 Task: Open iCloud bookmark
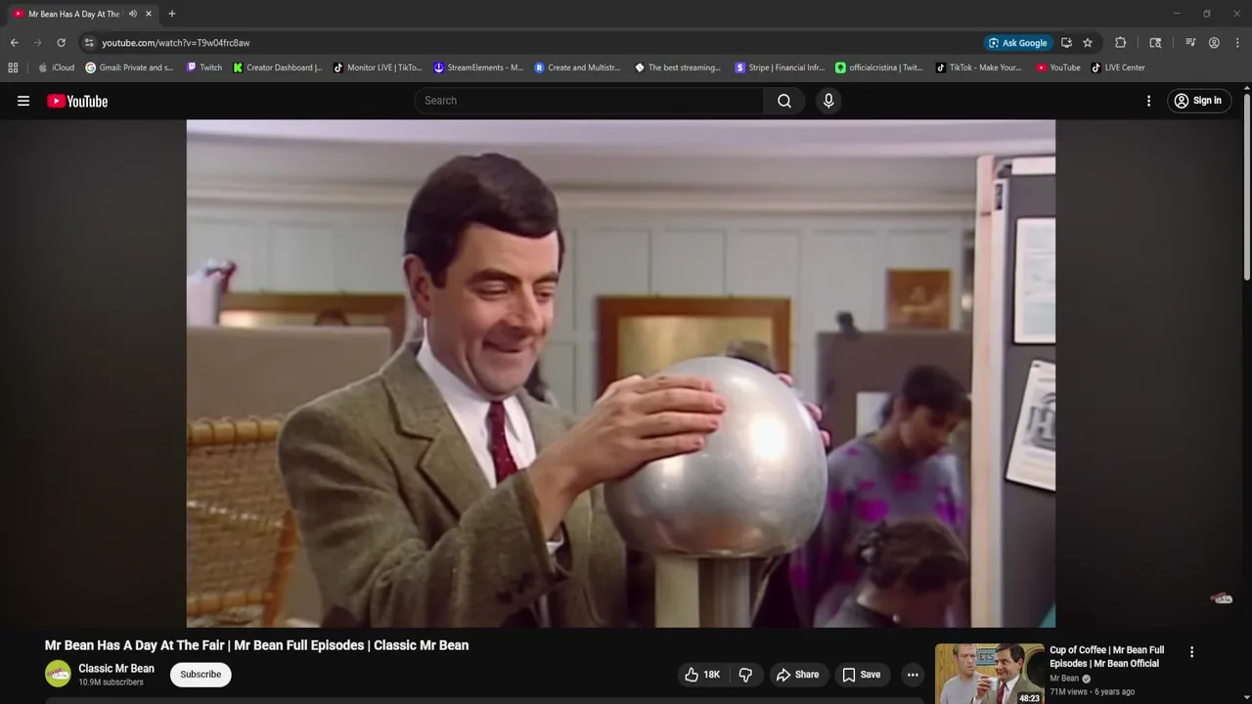coord(57,67)
